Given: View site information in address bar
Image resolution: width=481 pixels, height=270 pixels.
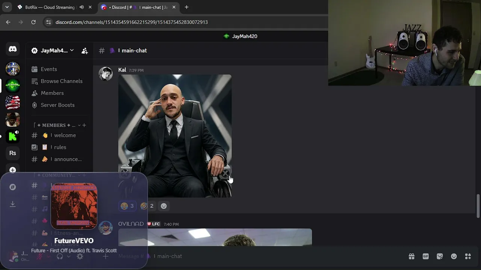Looking at the screenshot, I should pyautogui.click(x=48, y=22).
